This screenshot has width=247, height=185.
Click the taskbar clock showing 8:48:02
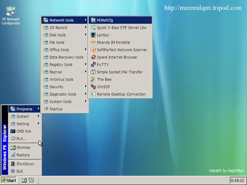pyautogui.click(x=237, y=180)
